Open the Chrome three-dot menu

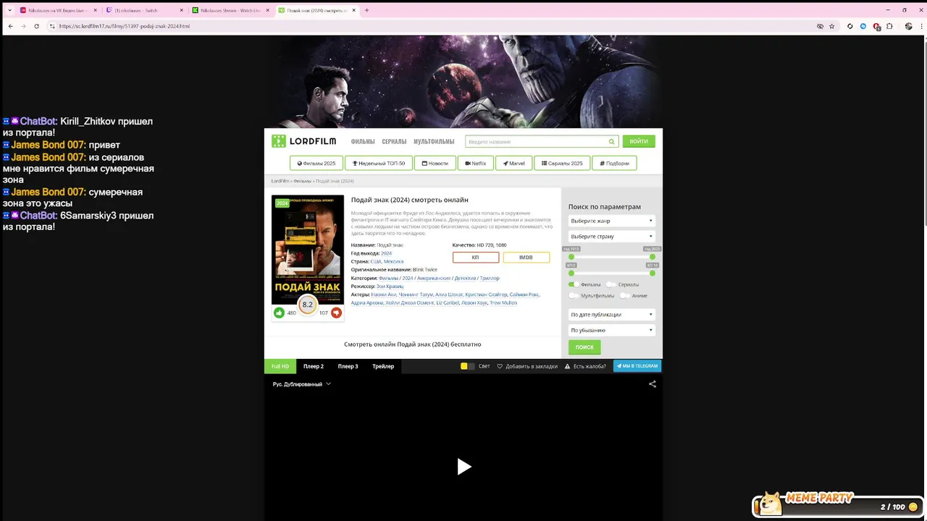point(920,26)
